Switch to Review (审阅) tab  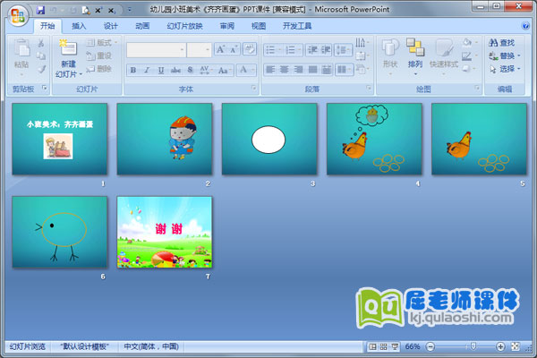click(227, 26)
